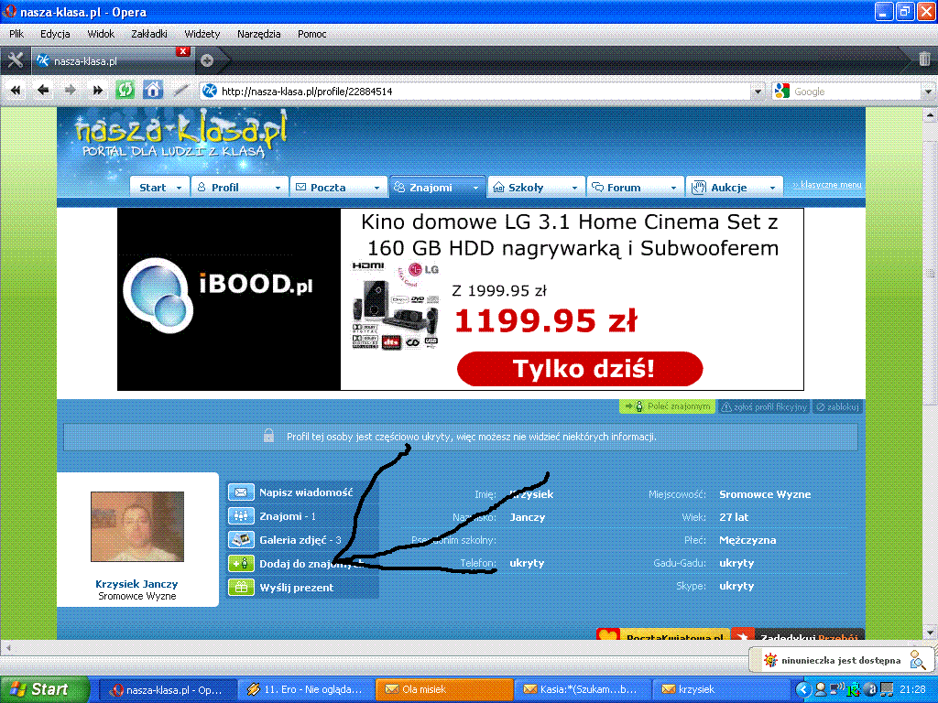Expand the Profil menu dropdown arrow
The width and height of the screenshot is (938, 703).
(x=278, y=188)
